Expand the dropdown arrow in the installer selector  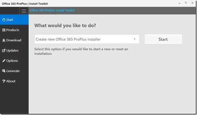click(x=135, y=39)
